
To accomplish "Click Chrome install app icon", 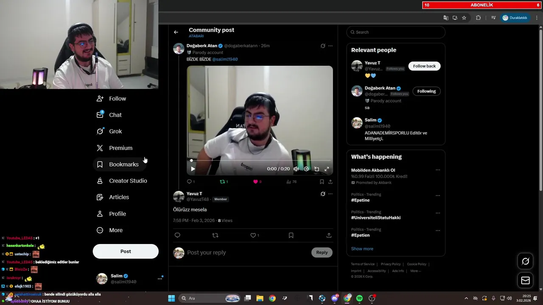I will coord(455,18).
